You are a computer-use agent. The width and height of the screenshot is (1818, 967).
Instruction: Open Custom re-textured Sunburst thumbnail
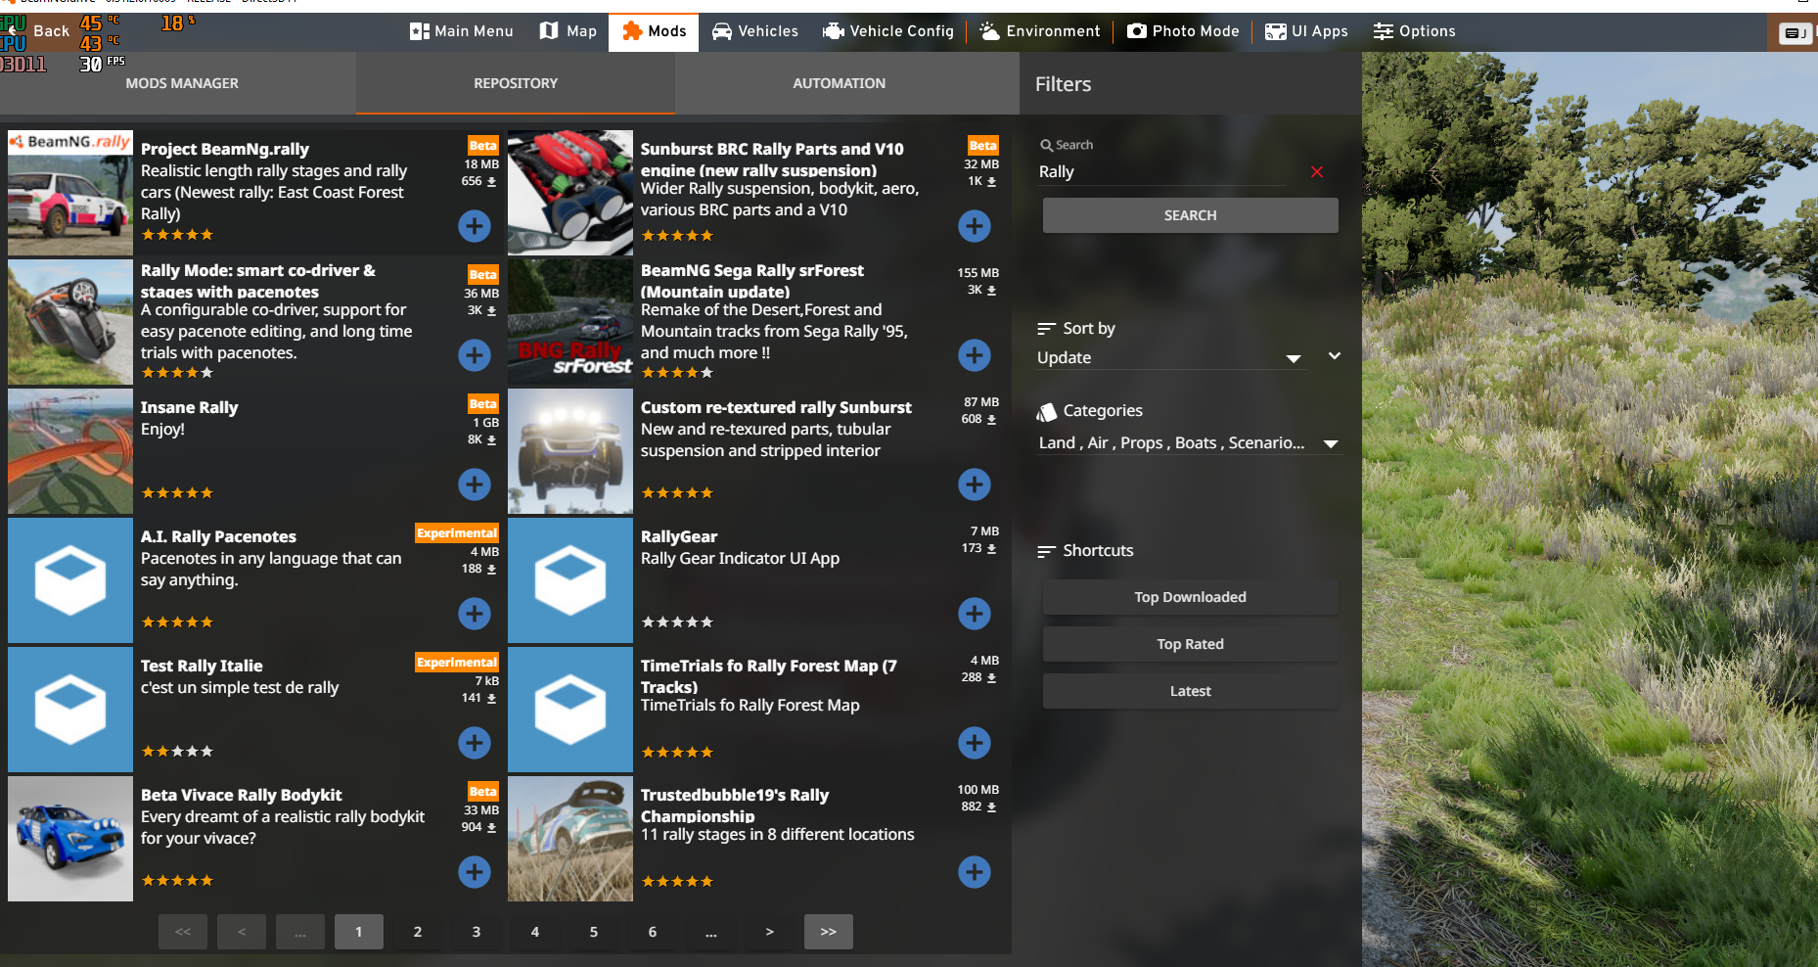(x=570, y=451)
